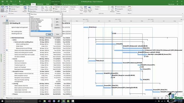Collapse the Catering summary task
Image resolution: width=184 pixels, height=103 pixels.
pyautogui.click(x=12, y=84)
